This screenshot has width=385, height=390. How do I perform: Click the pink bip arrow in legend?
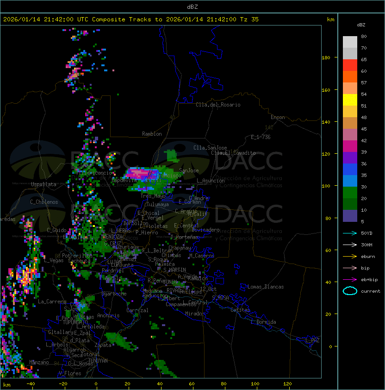pyautogui.click(x=350, y=268)
